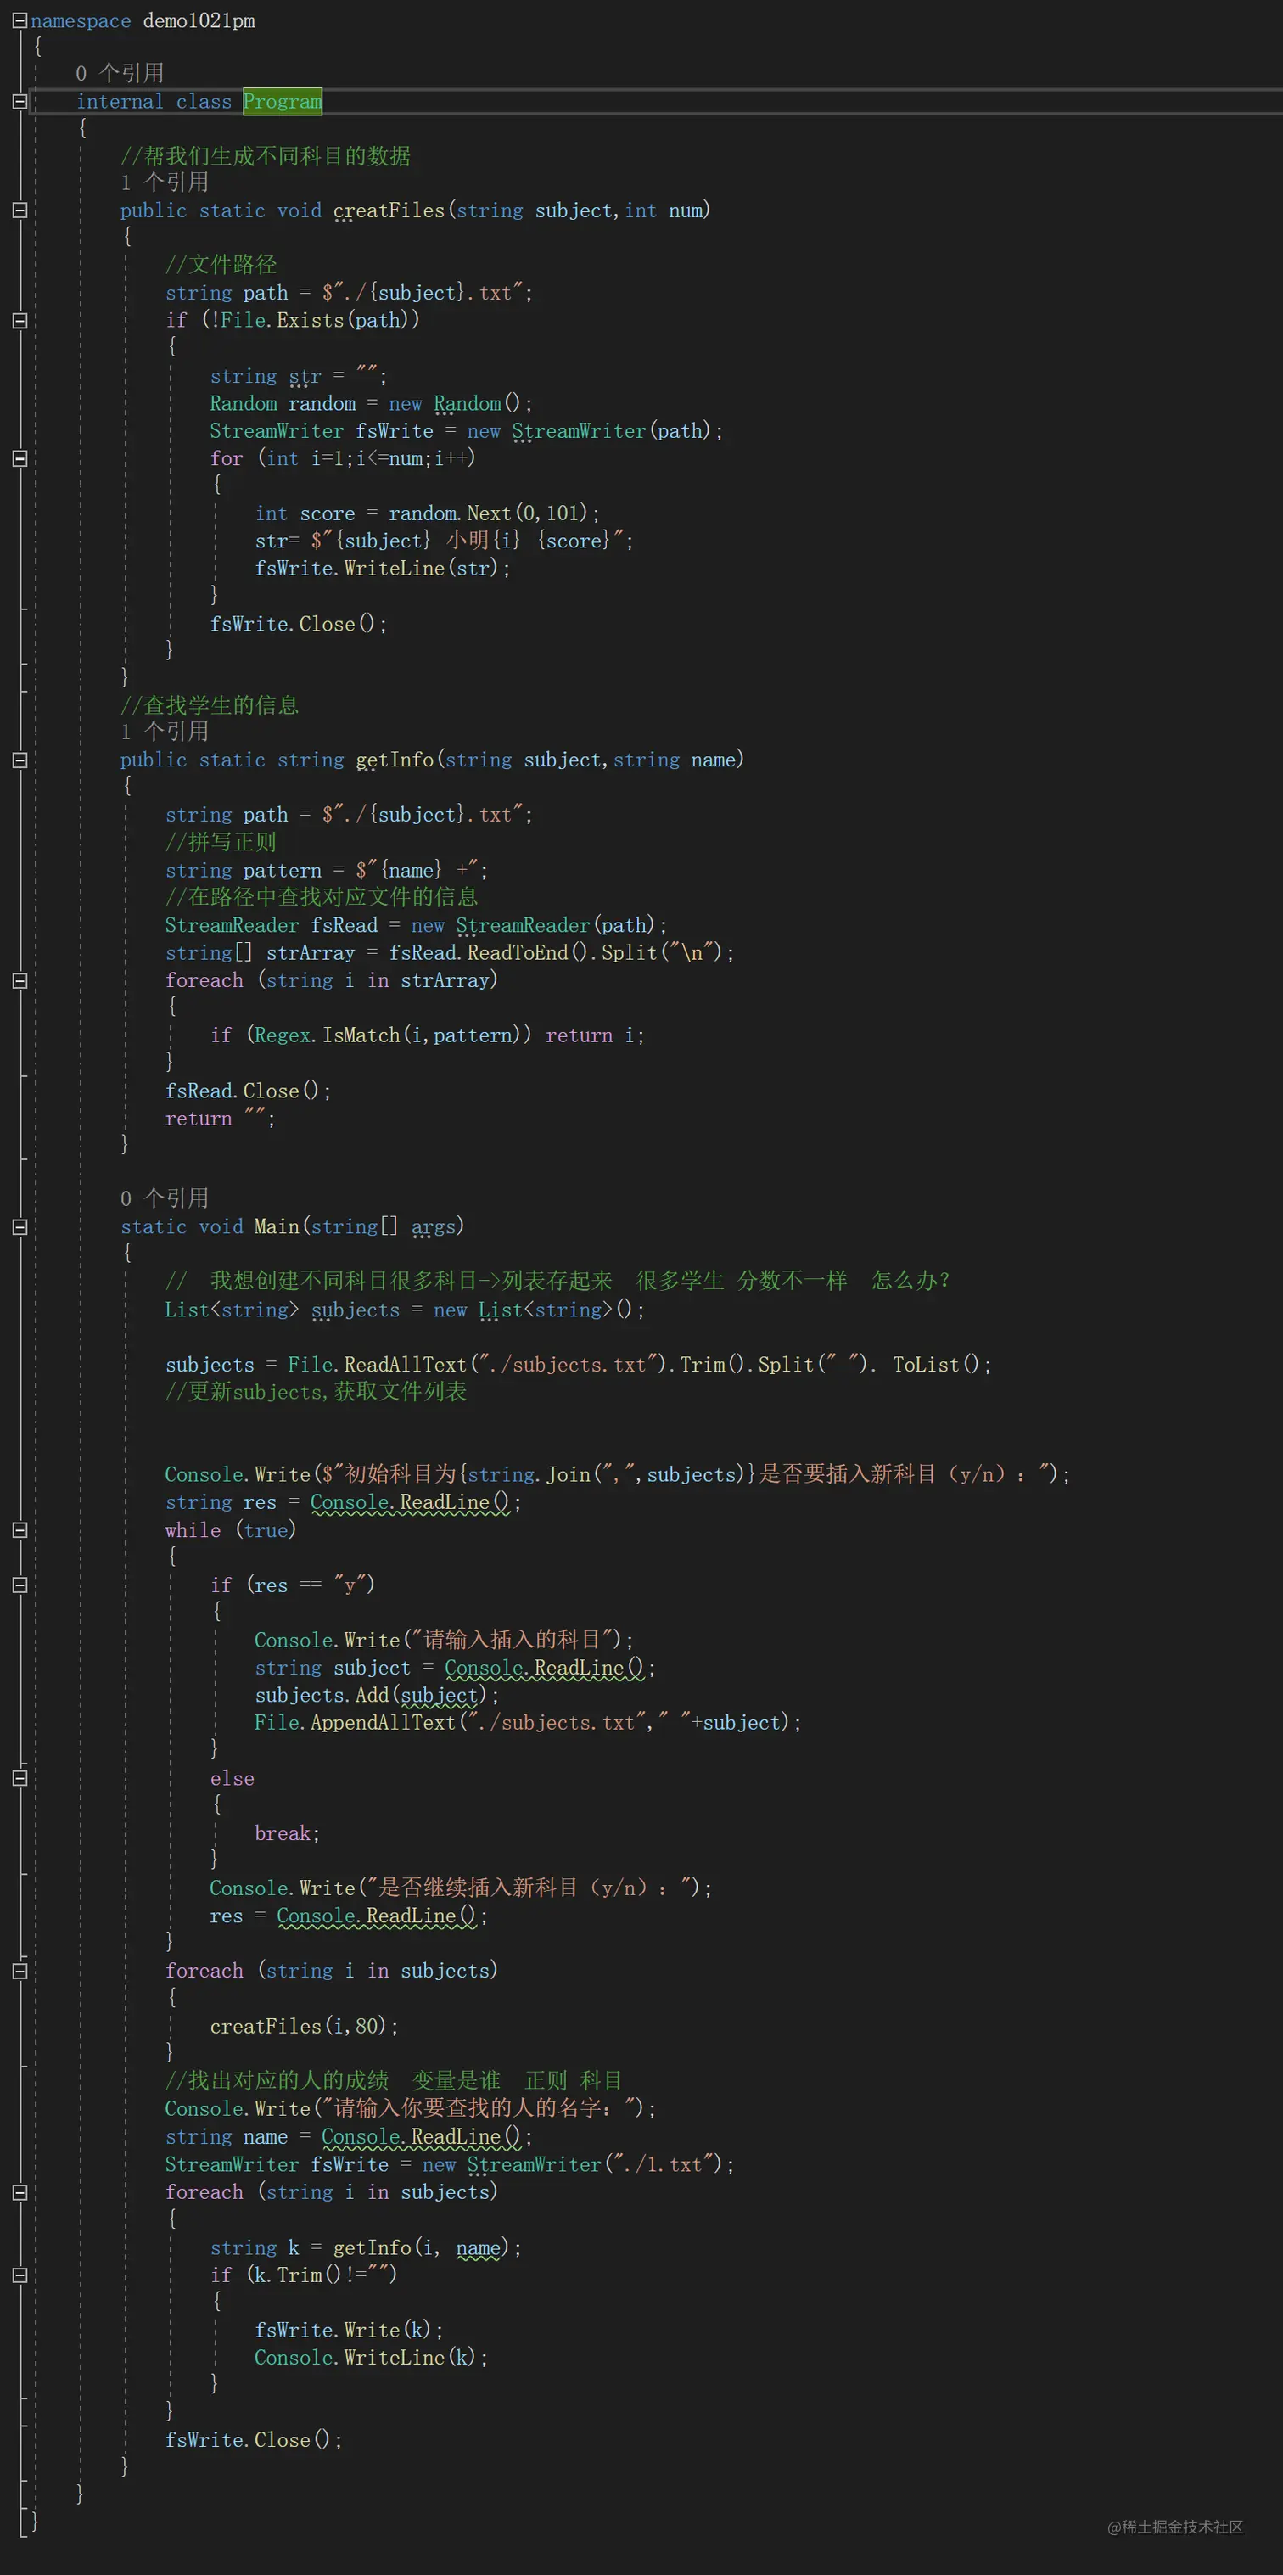Click getInfo in its method declaration

pos(395,760)
